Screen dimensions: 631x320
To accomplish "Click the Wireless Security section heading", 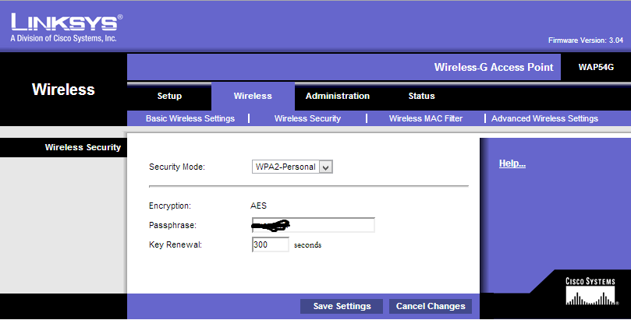I will click(x=83, y=147).
